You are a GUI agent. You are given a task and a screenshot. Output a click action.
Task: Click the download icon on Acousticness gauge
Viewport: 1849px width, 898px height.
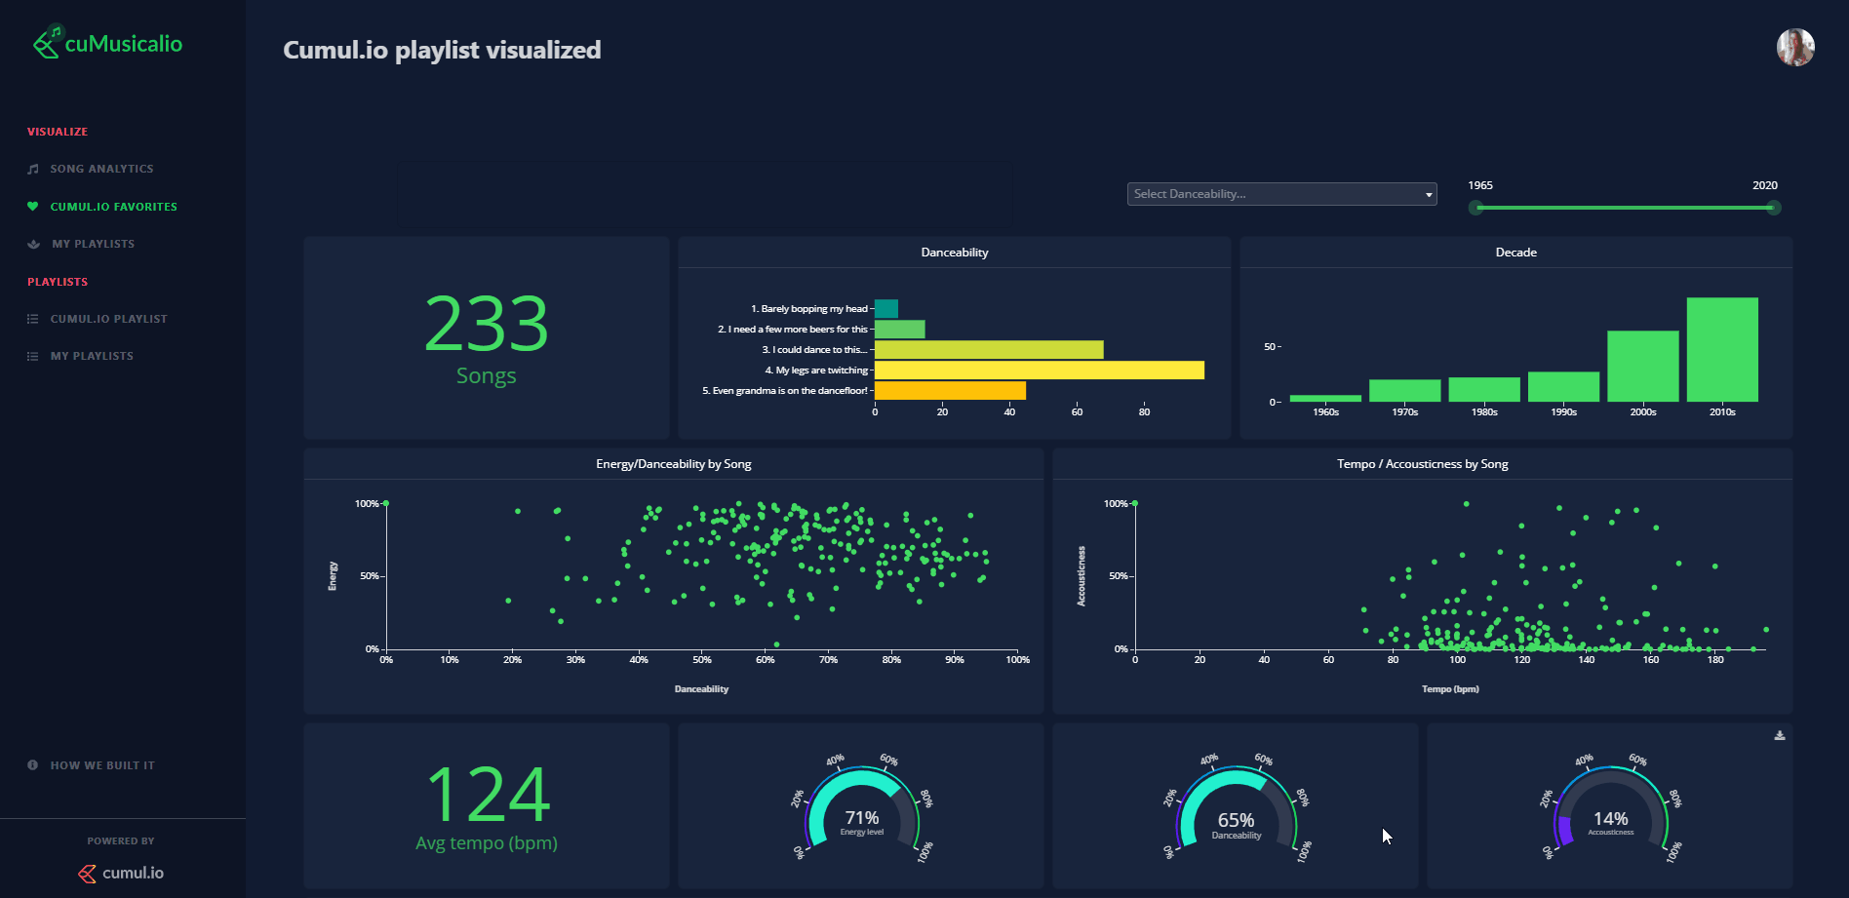[x=1779, y=736]
